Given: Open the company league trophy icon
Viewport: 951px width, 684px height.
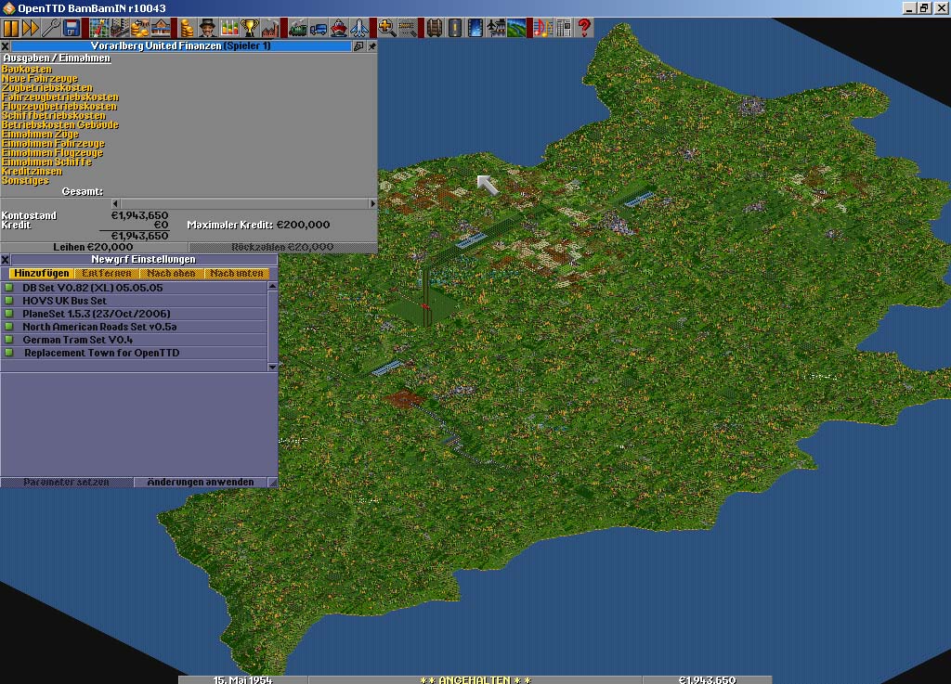Looking at the screenshot, I should pyautogui.click(x=249, y=28).
